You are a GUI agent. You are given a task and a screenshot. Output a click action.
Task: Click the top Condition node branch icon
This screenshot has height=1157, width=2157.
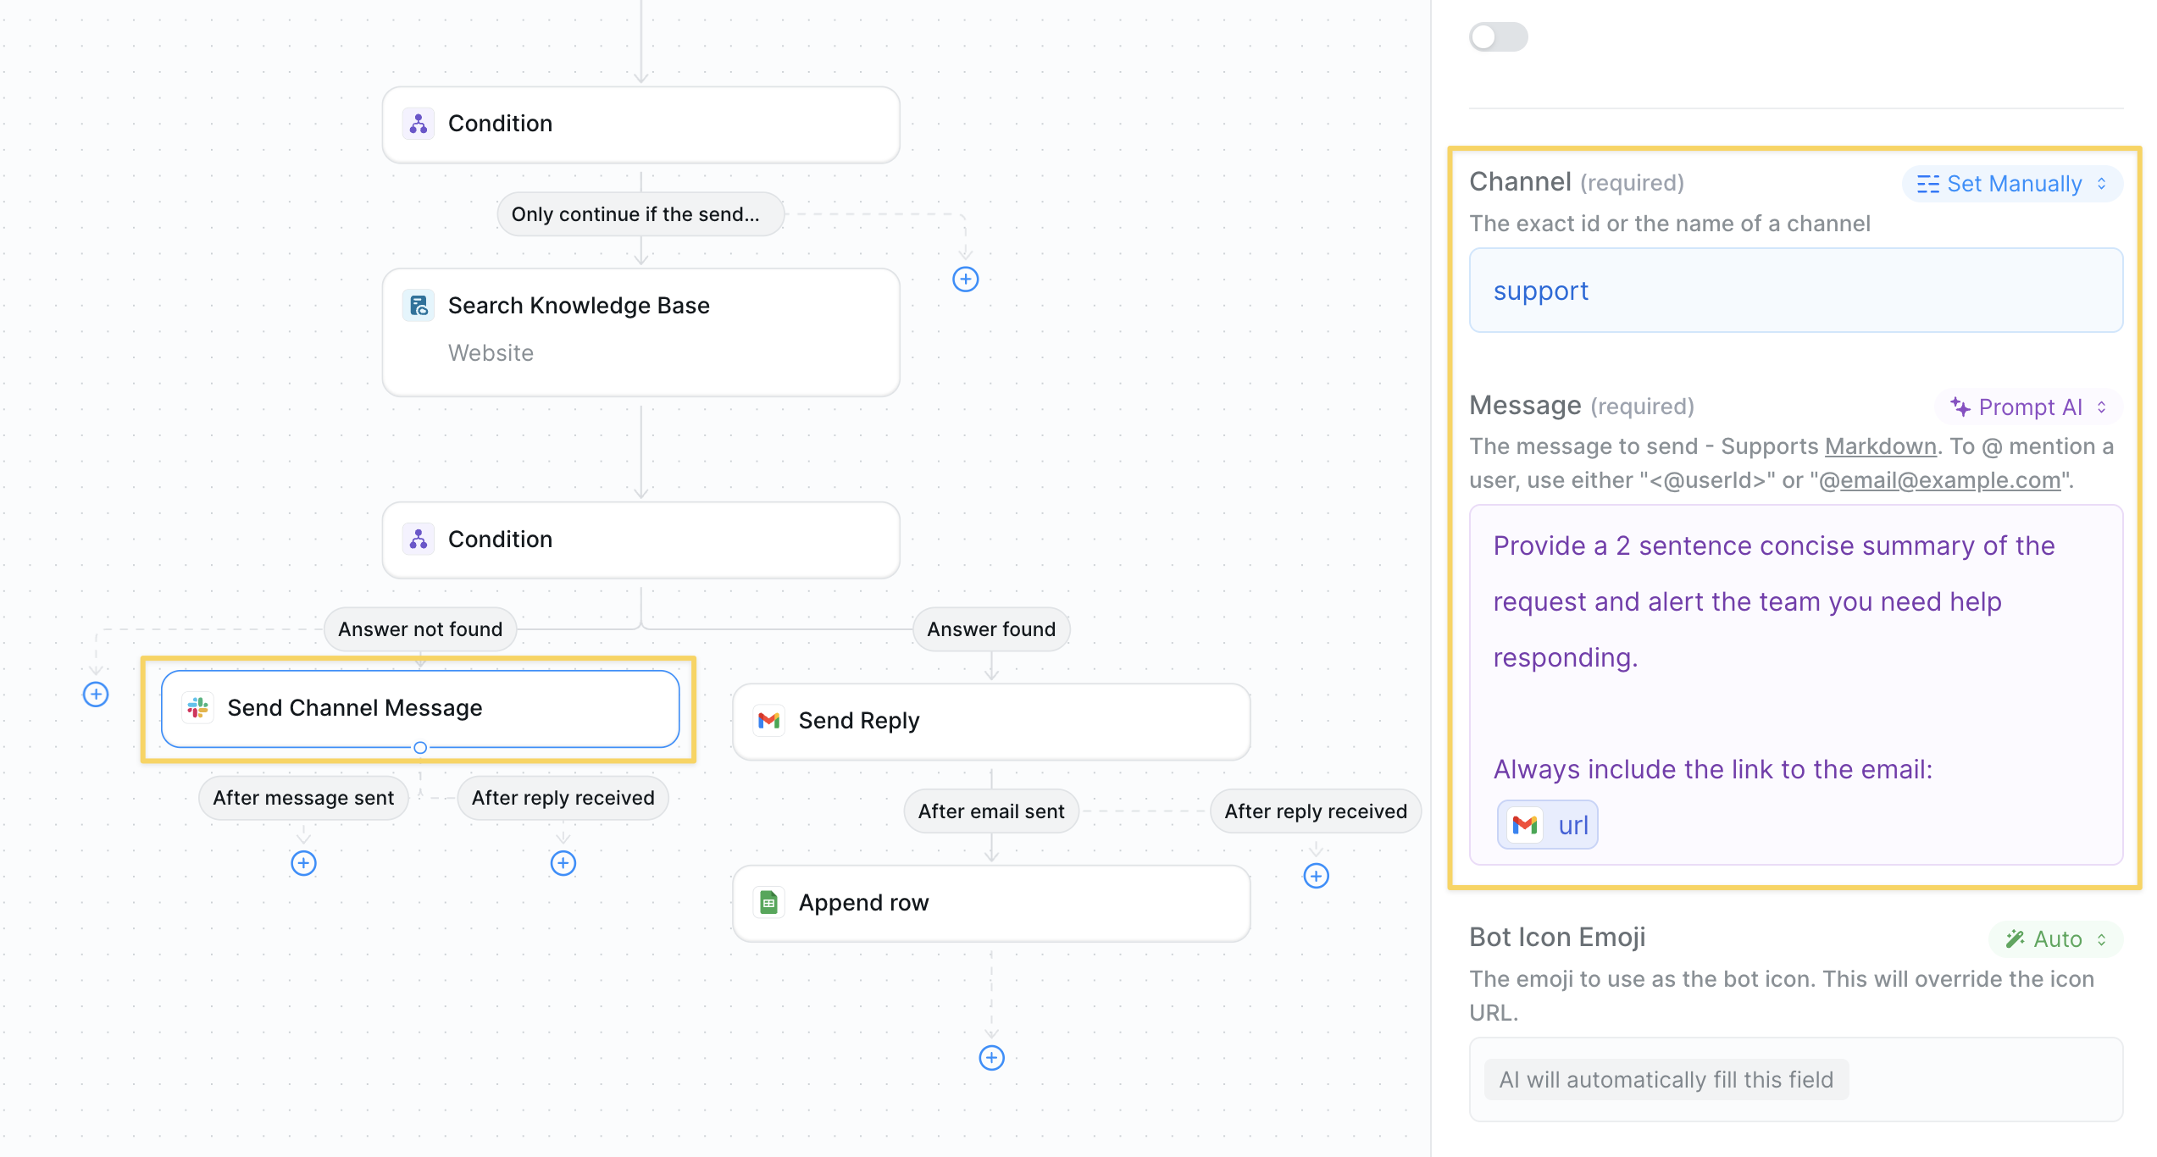coord(419,124)
